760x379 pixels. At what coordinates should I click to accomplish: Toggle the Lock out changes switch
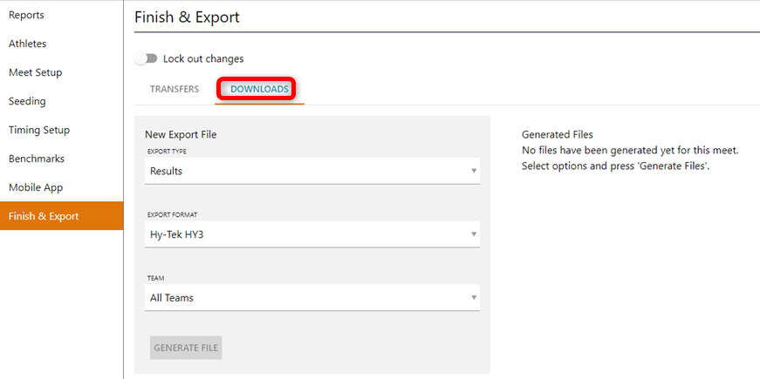click(146, 58)
